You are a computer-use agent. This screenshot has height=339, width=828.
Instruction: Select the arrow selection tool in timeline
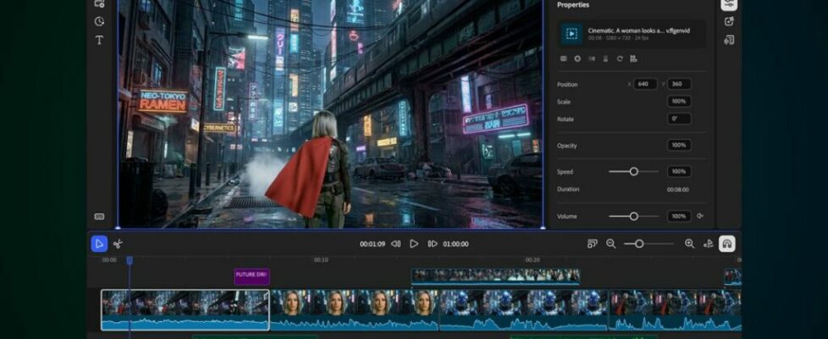(x=99, y=244)
